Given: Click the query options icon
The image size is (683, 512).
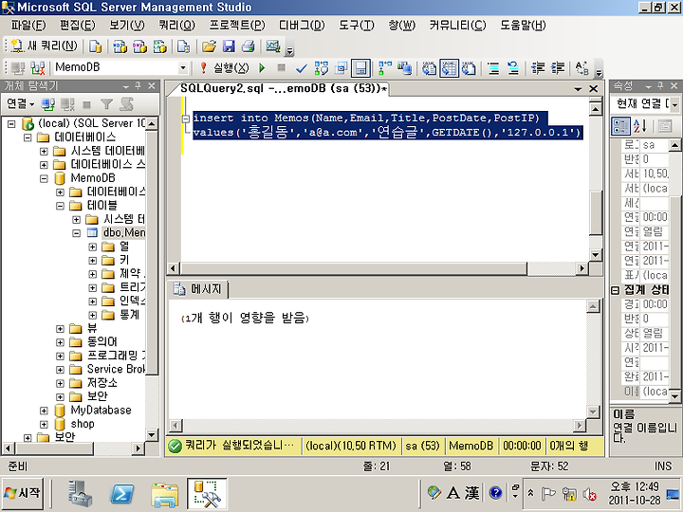Looking at the screenshot, I should (341, 68).
